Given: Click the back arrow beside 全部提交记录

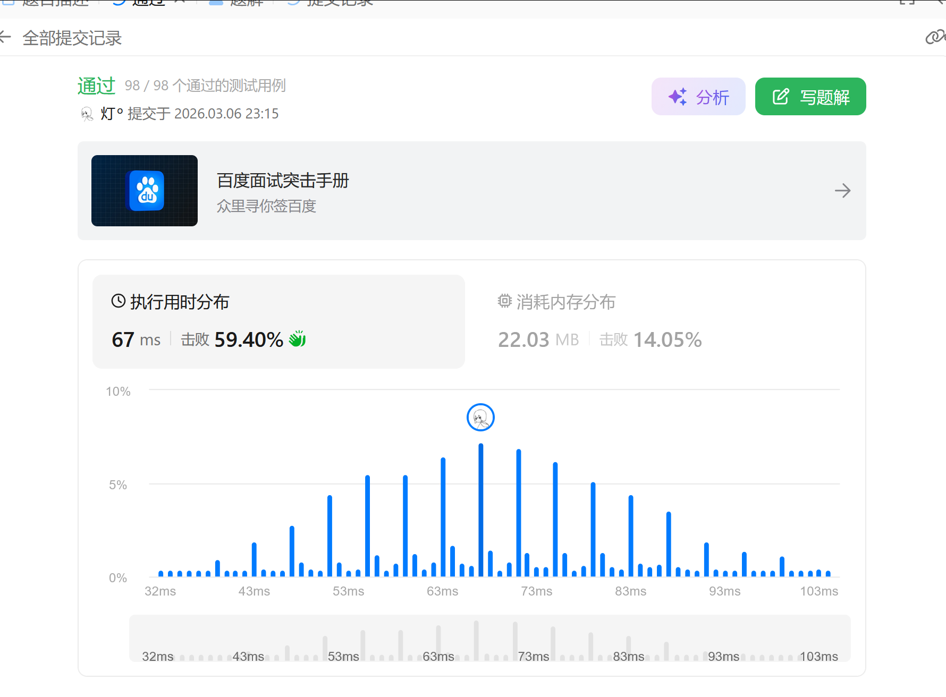Looking at the screenshot, I should (x=5, y=37).
